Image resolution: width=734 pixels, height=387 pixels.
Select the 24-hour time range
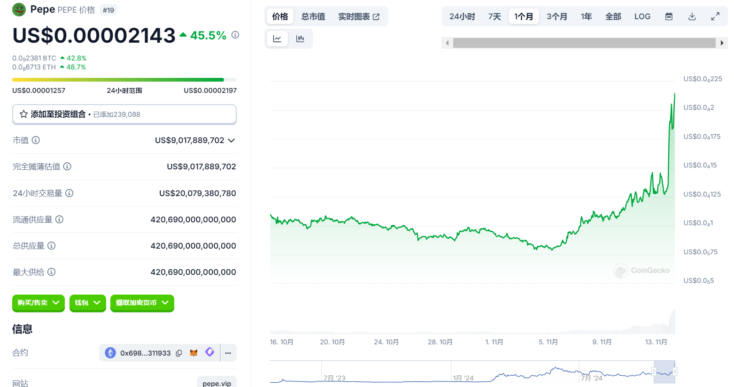(x=462, y=16)
